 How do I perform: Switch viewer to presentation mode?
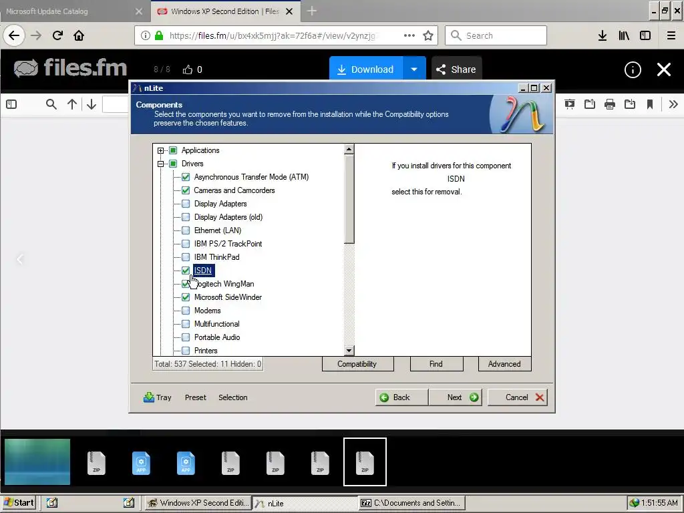coord(569,104)
